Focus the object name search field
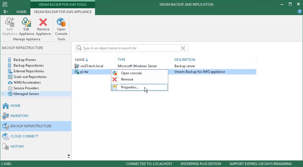The width and height of the screenshot is (303, 167). click(x=131, y=48)
